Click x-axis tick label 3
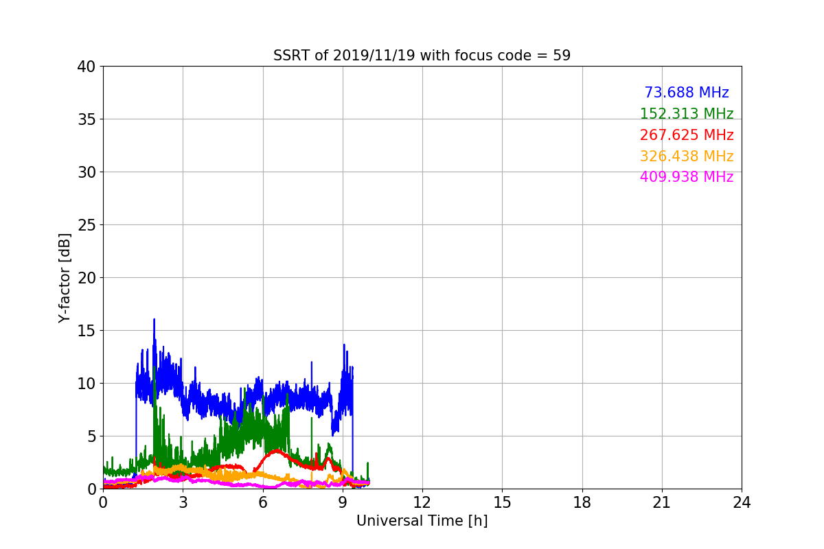The height and width of the screenshot is (549, 824). pyautogui.click(x=183, y=502)
